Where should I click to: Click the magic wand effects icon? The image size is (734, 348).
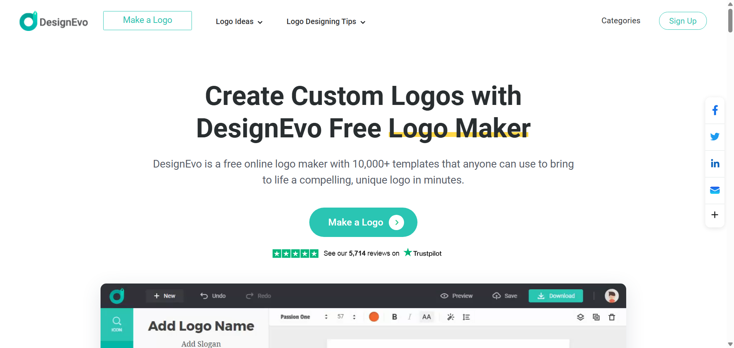point(451,317)
